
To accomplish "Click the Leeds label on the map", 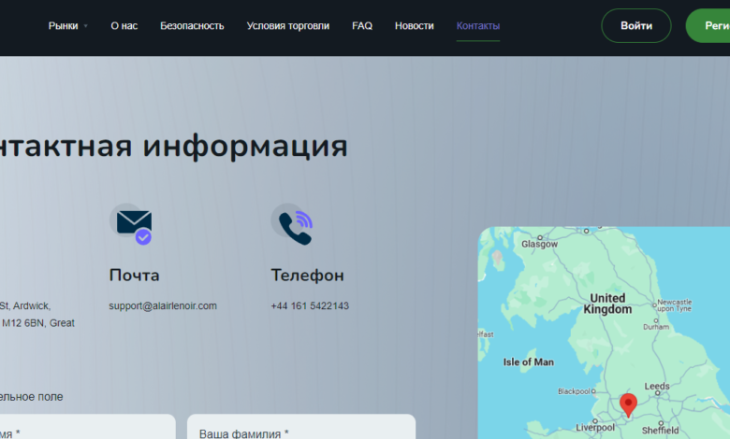I will pyautogui.click(x=657, y=386).
